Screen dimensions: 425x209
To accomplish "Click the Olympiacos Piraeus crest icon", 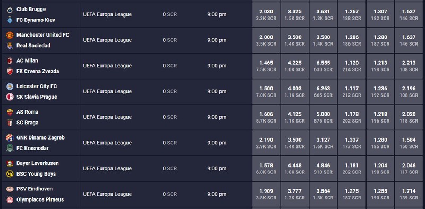I will click(x=10, y=199).
